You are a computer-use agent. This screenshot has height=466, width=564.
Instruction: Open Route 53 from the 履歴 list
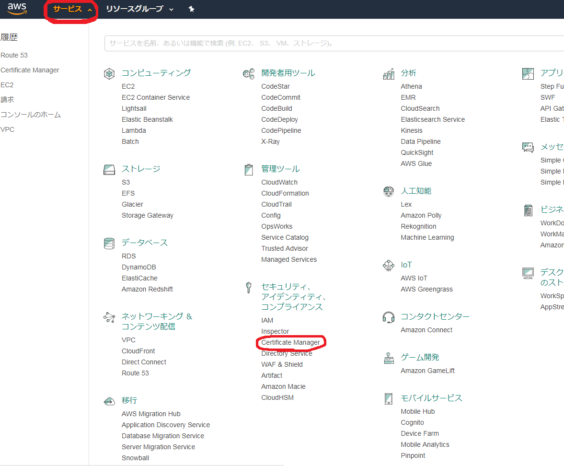point(14,55)
